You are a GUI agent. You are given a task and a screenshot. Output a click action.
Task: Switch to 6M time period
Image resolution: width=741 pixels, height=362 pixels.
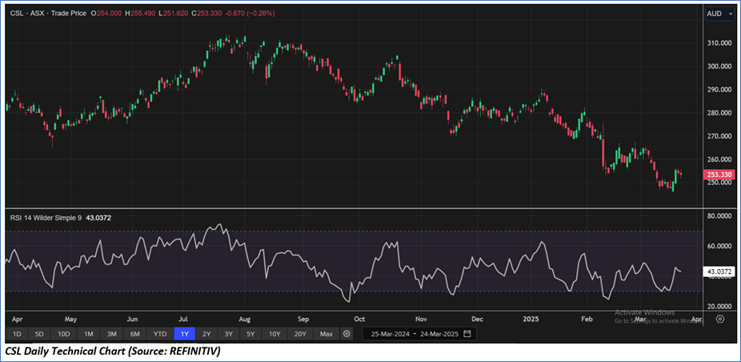(x=135, y=333)
